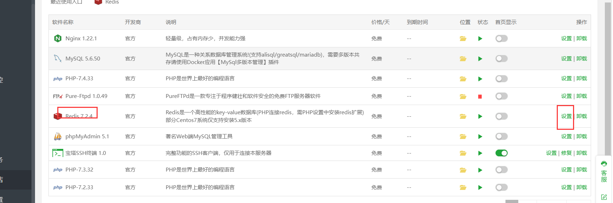Click 修复 for 宝塔SSH终端
613x203 pixels.
point(566,153)
